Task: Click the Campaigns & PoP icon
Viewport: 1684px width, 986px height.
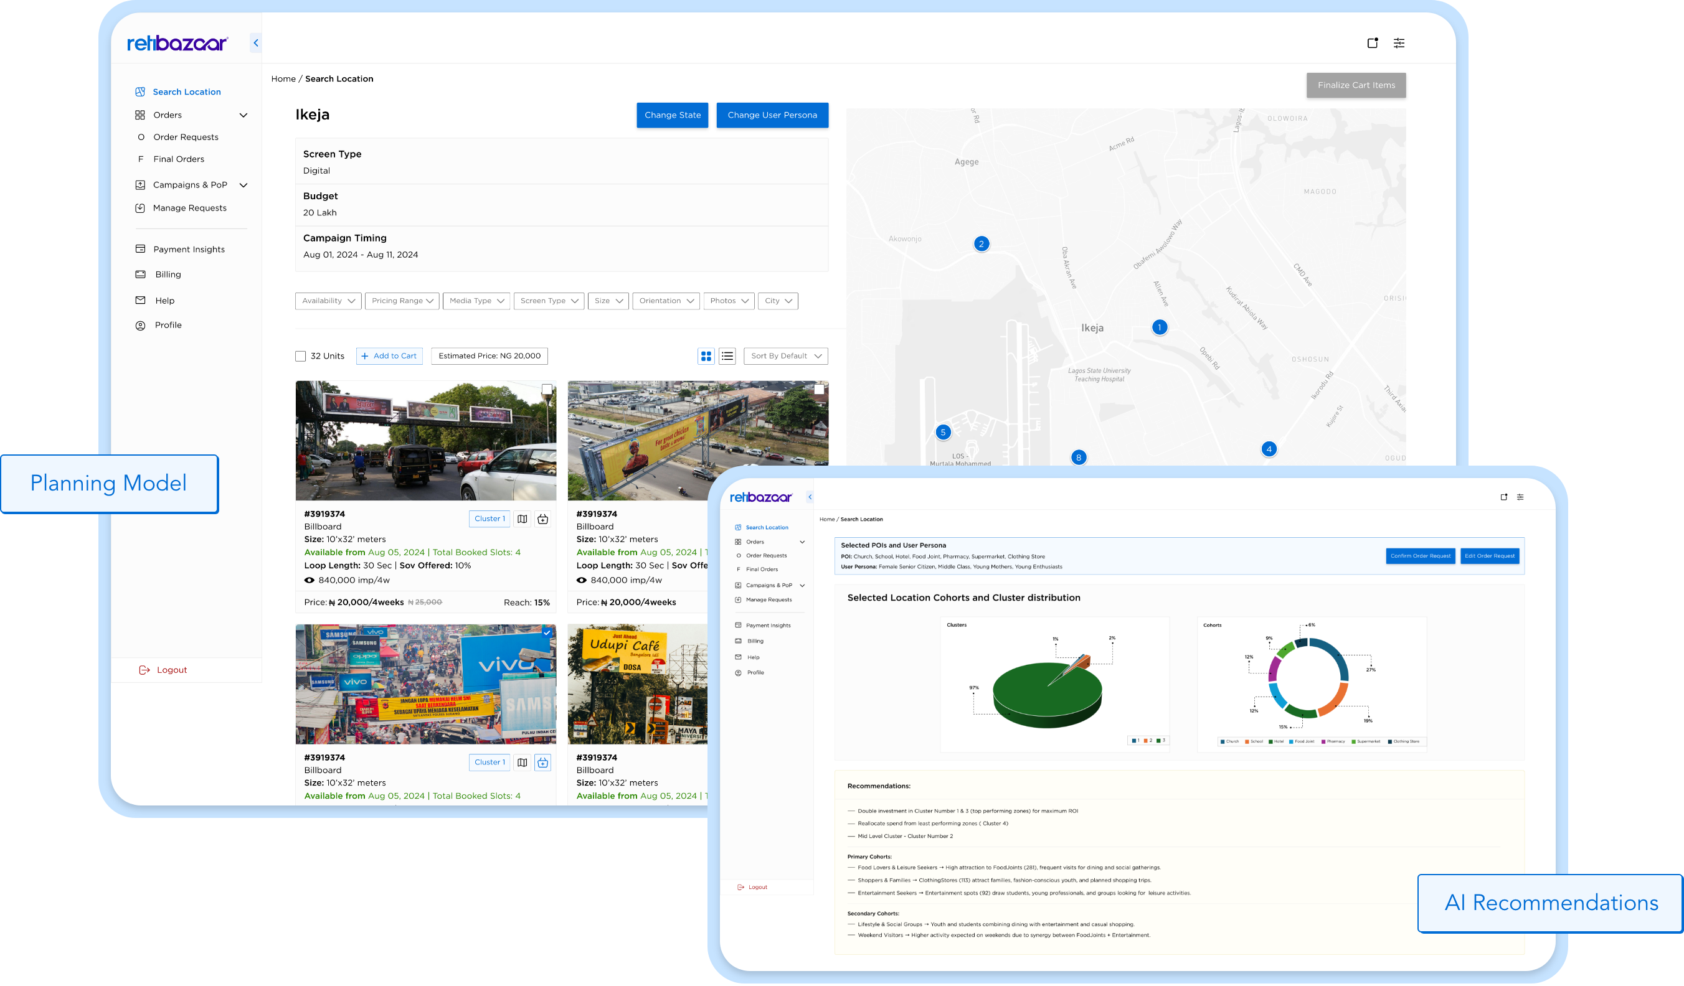Action: pyautogui.click(x=140, y=185)
